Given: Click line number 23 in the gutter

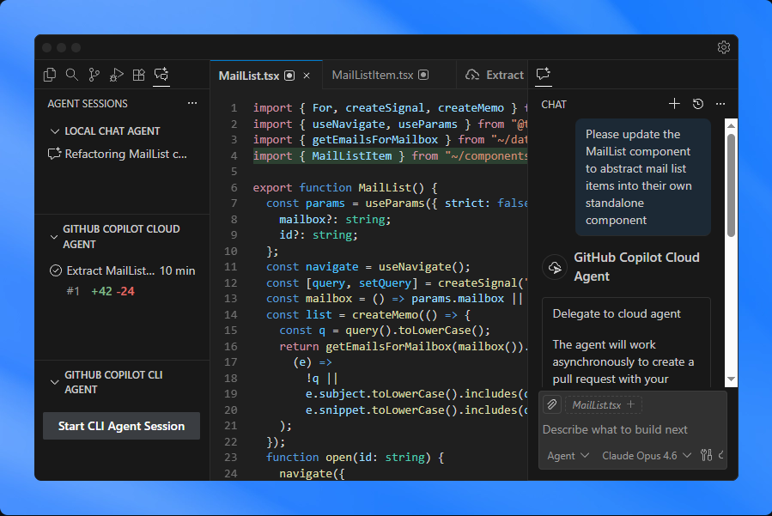Looking at the screenshot, I should (x=231, y=457).
